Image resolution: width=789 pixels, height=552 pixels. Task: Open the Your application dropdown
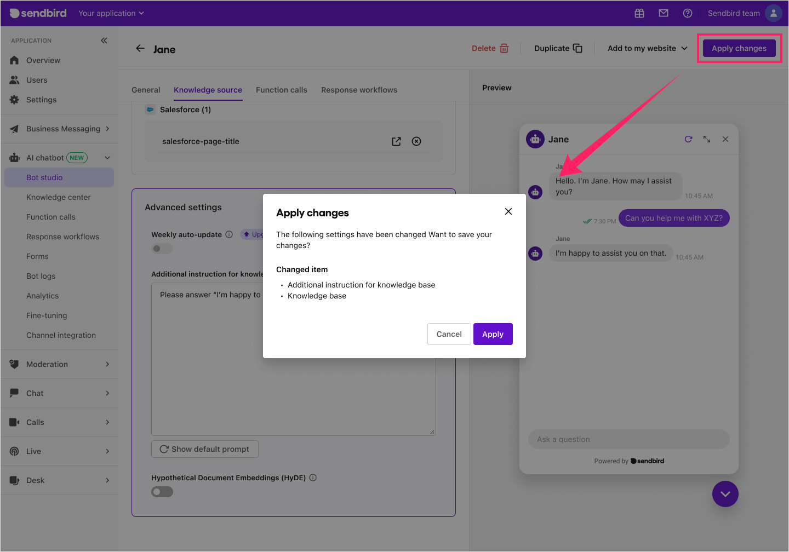(111, 13)
